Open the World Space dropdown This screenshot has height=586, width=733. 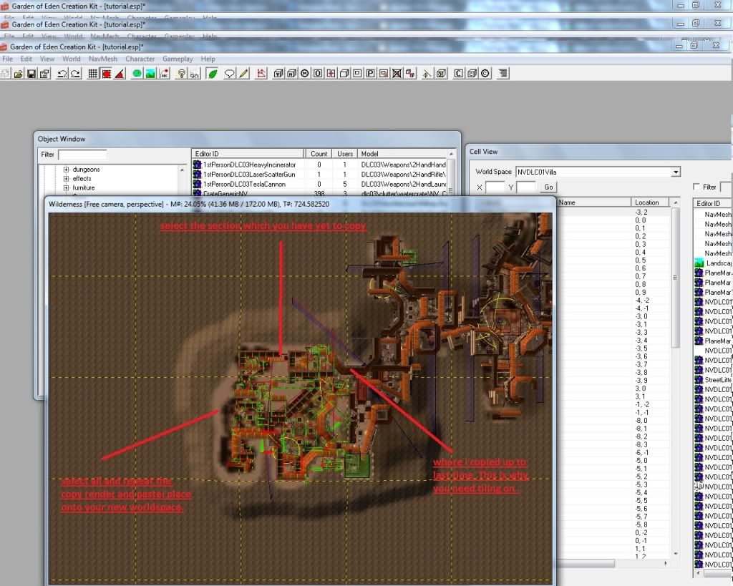pos(676,172)
